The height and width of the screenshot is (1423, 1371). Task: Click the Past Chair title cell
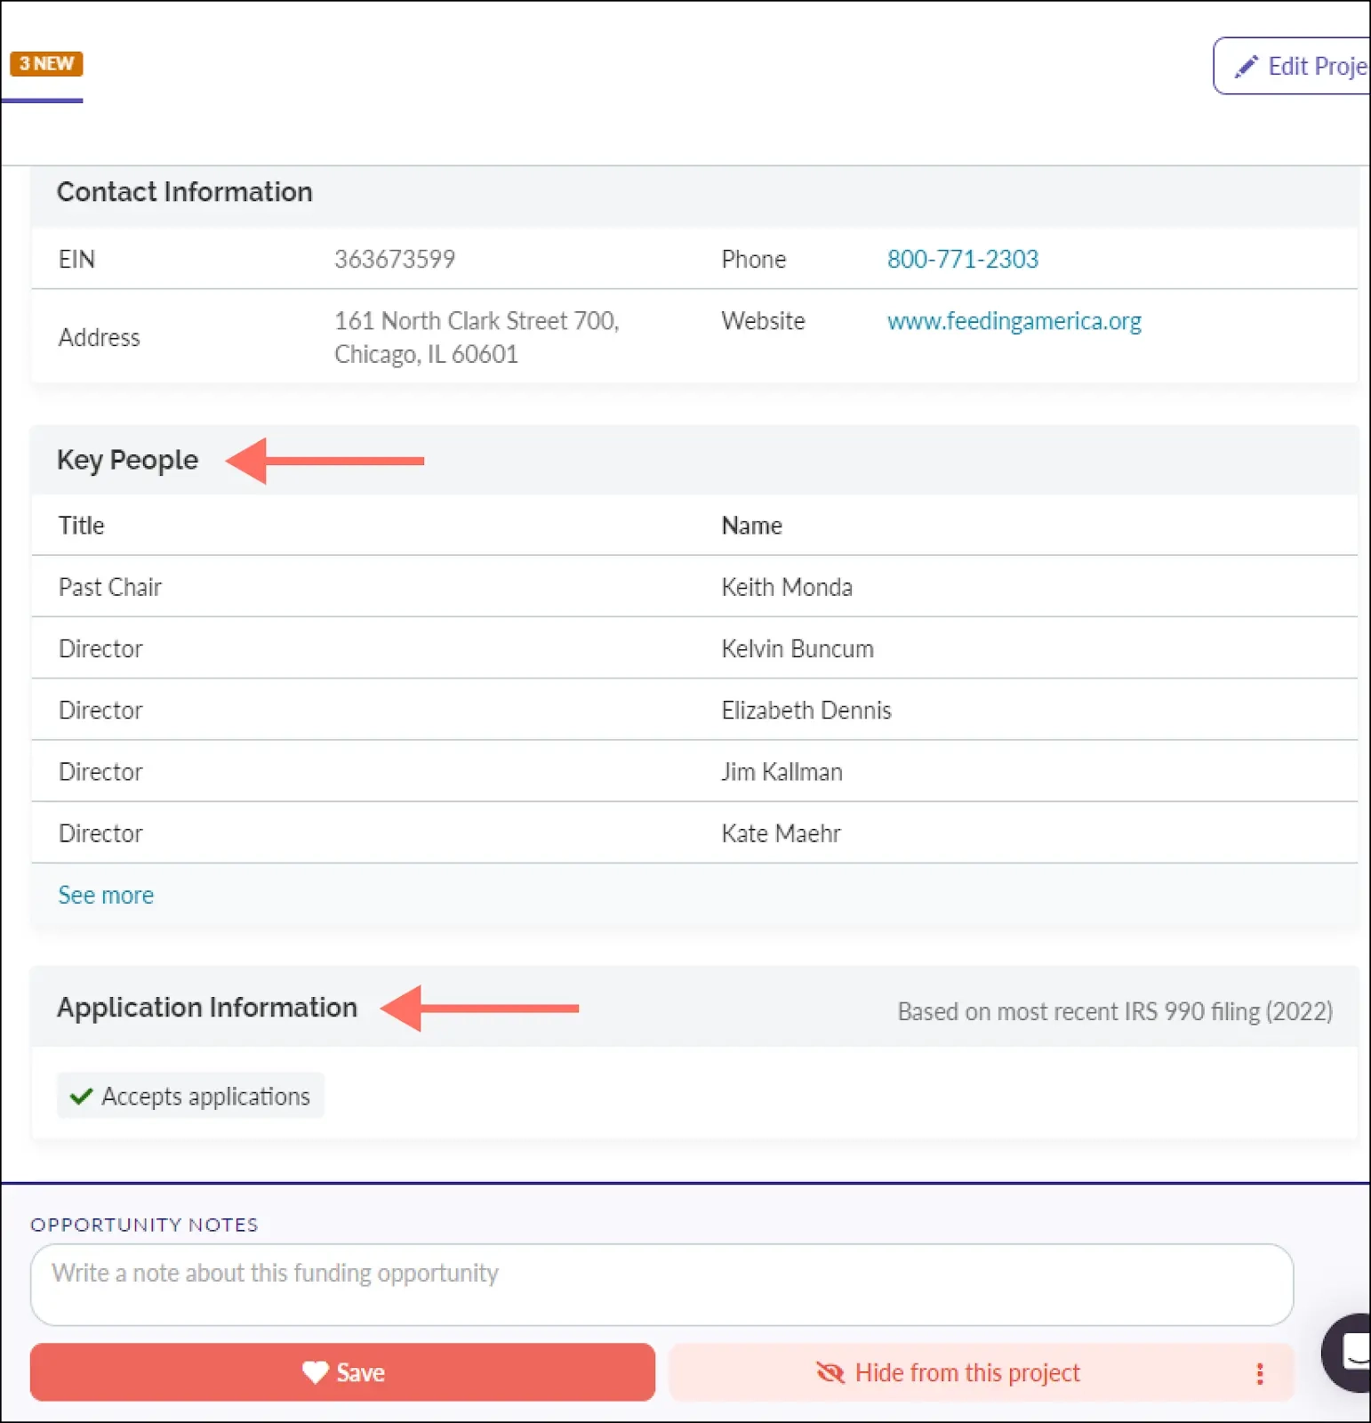click(110, 587)
